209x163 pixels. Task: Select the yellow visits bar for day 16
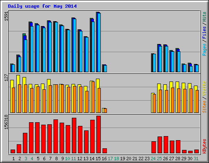pyautogui.click(x=103, y=110)
